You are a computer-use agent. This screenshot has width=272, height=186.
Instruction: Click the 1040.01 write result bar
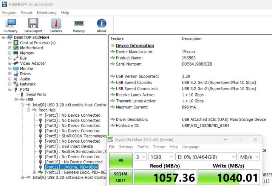229,177
